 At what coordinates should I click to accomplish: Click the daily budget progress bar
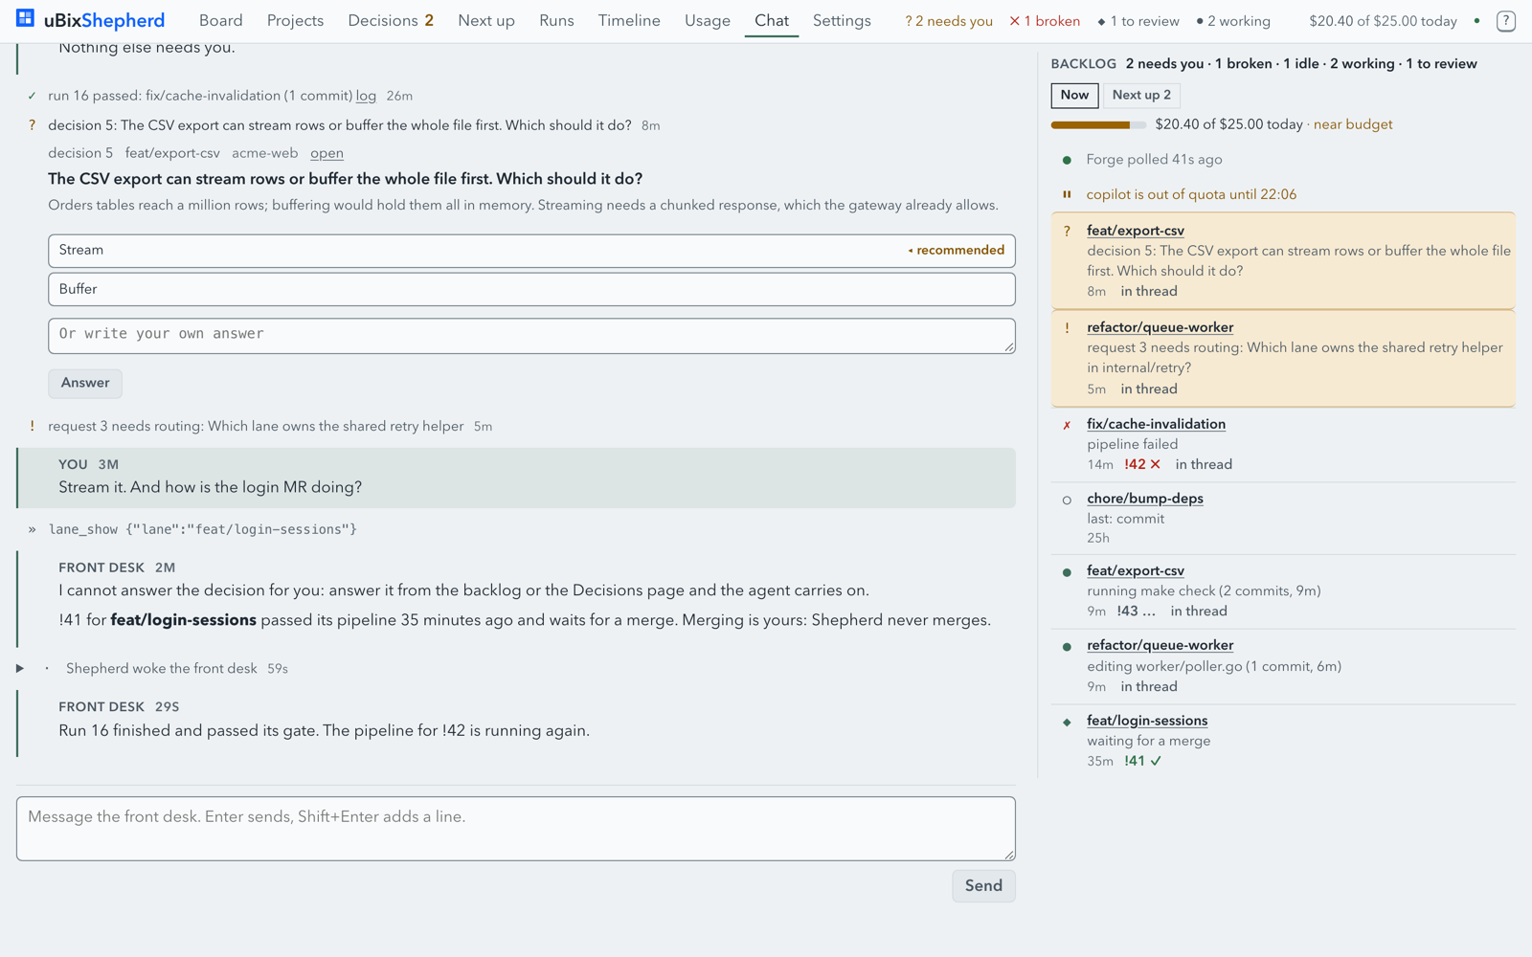pos(1098,124)
